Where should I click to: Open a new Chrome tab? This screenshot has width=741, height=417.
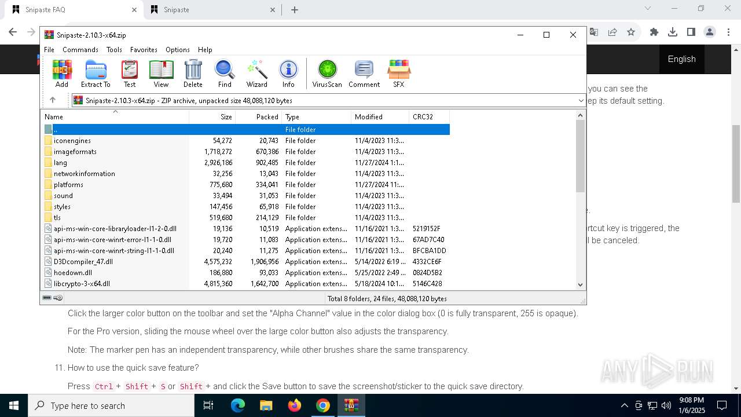point(295,10)
